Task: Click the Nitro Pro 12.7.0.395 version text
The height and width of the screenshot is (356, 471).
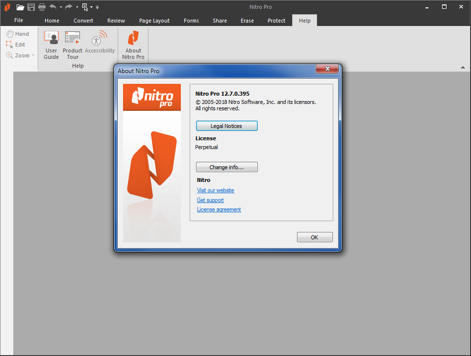Action: point(223,94)
